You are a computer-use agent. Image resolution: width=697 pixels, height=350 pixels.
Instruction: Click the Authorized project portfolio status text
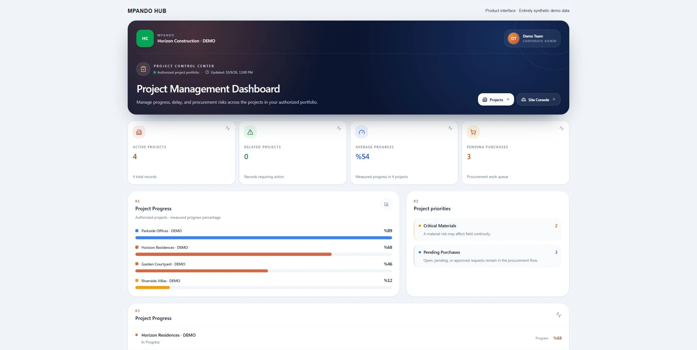point(178,72)
